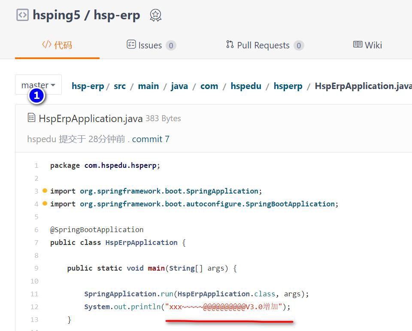Navigate to hsperp folder in breadcrumb
The height and width of the screenshot is (331, 412).
[x=288, y=86]
